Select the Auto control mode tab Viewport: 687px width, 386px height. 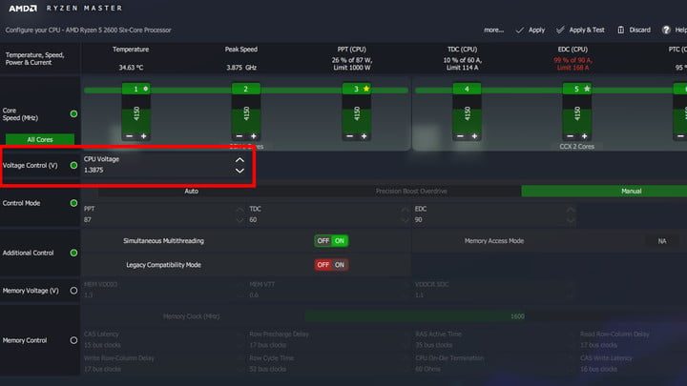point(192,192)
